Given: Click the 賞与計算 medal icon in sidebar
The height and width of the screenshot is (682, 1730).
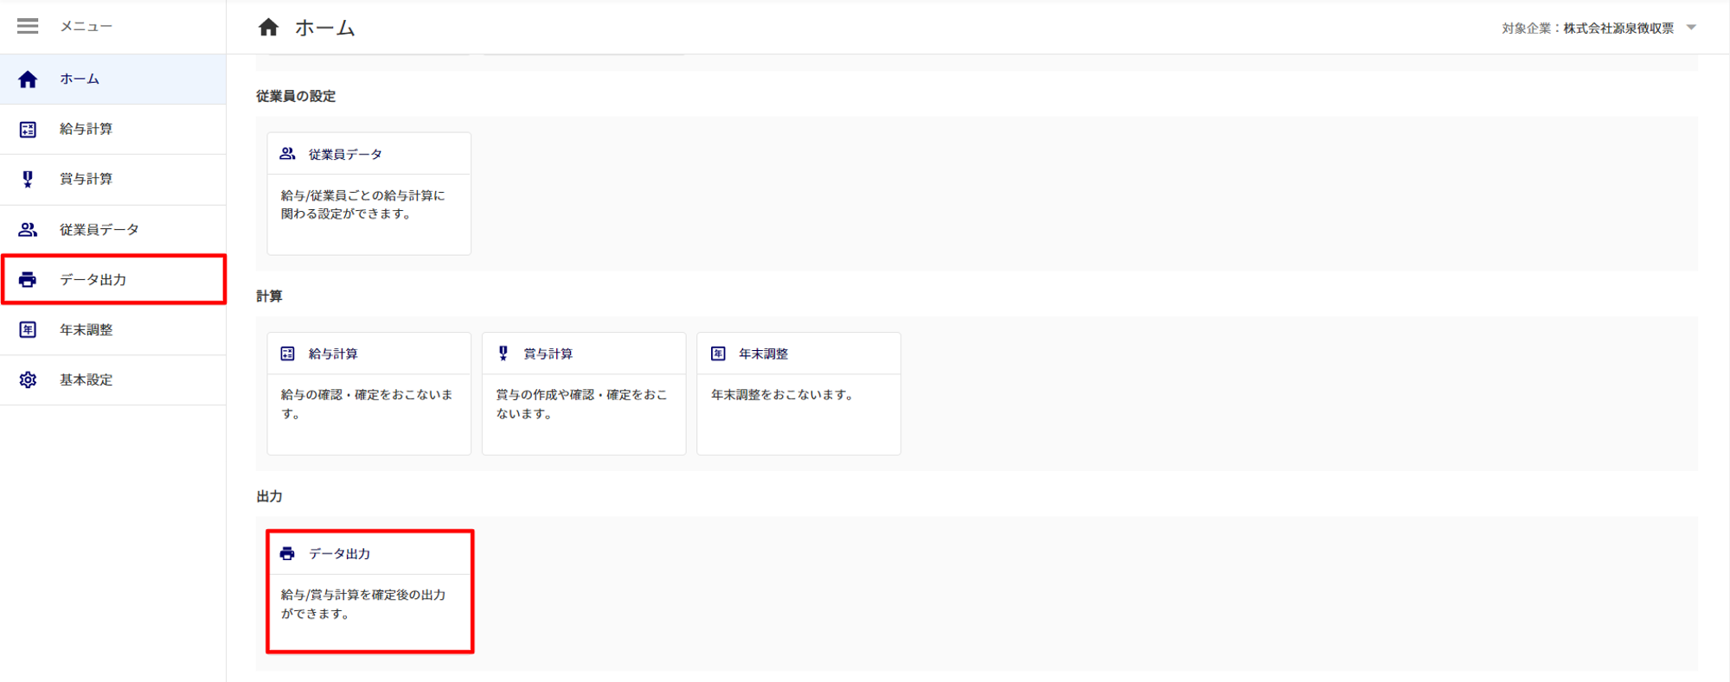Looking at the screenshot, I should tap(28, 179).
